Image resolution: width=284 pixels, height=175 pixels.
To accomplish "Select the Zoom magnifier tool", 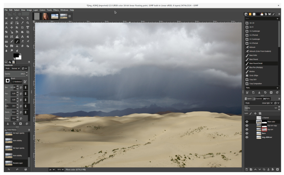I will (x=28, y=23).
